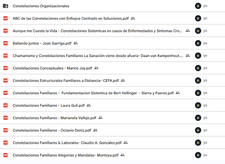Click the "yo" owner label on Montoya.pdf row
This screenshot has width=225, height=164.
[205, 155]
